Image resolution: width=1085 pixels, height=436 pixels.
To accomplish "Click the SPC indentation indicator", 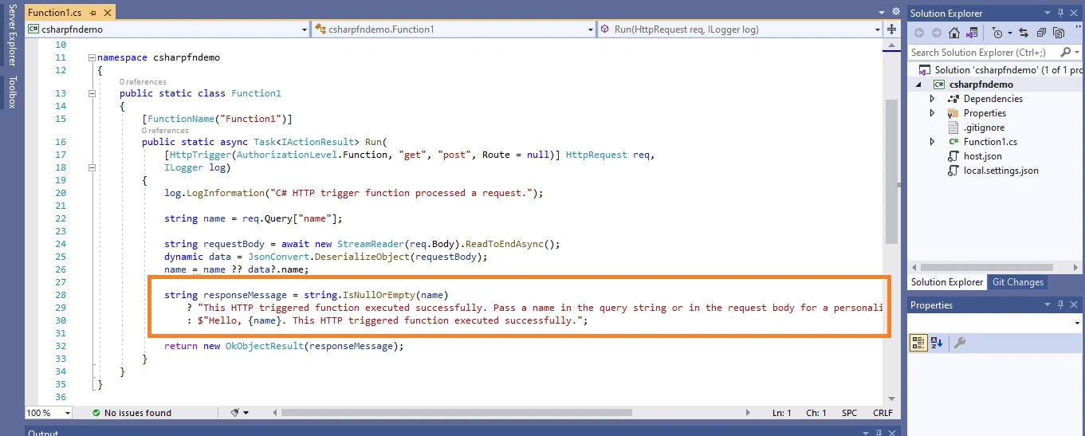I will pos(850,413).
